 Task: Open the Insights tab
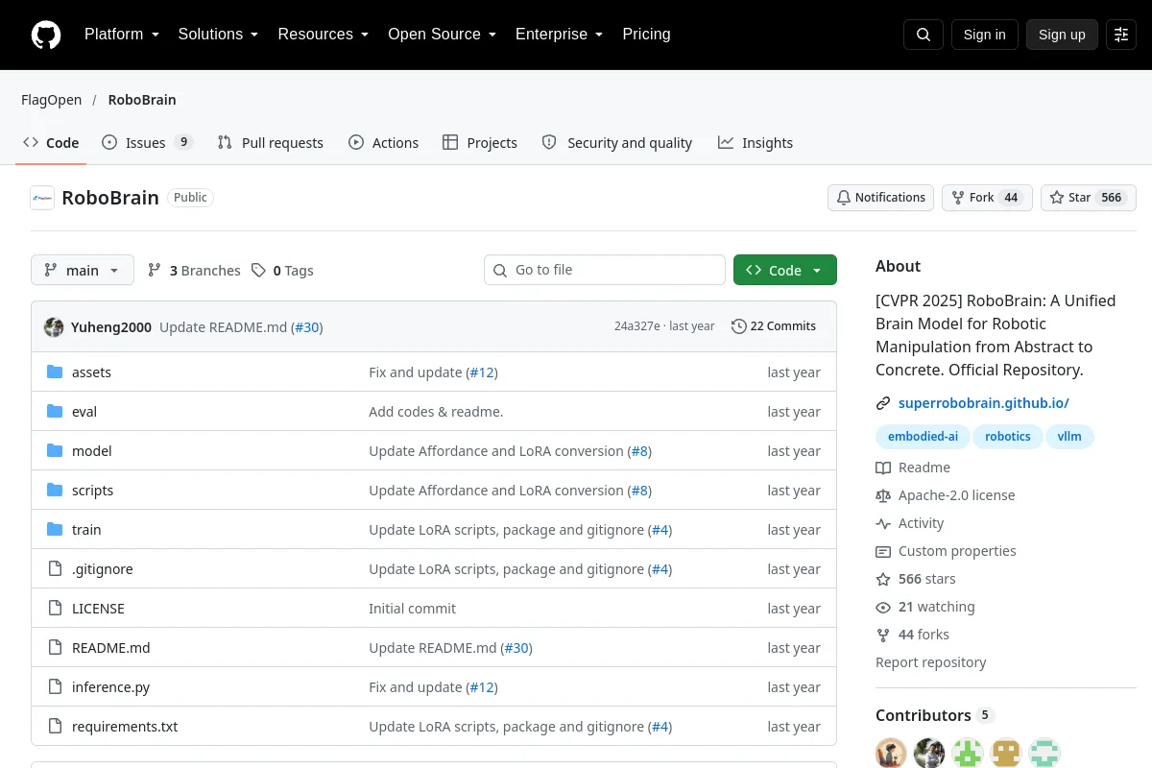(756, 143)
